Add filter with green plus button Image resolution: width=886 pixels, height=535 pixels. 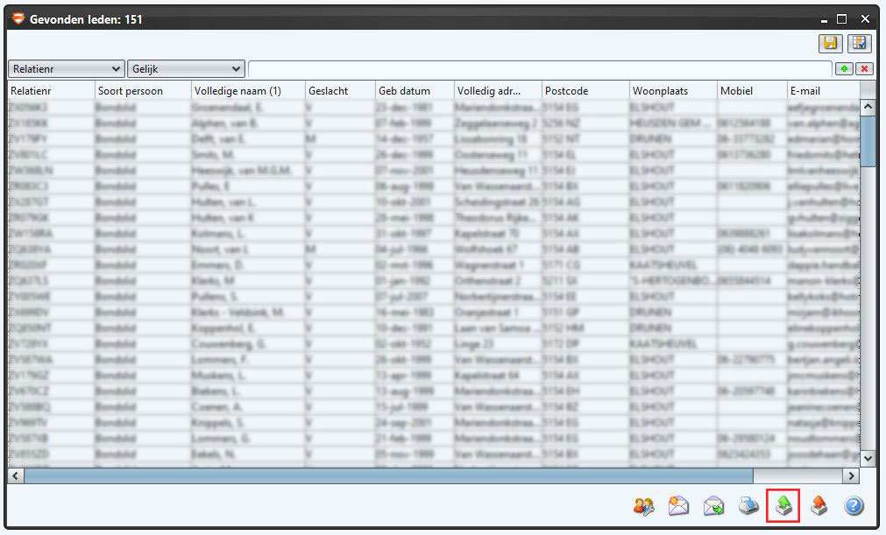tap(844, 68)
